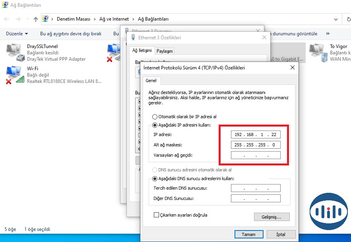Image resolution: width=351 pixels, height=242 pixels.
Task: Open the Düzenle dropdown menu
Action: (16, 34)
